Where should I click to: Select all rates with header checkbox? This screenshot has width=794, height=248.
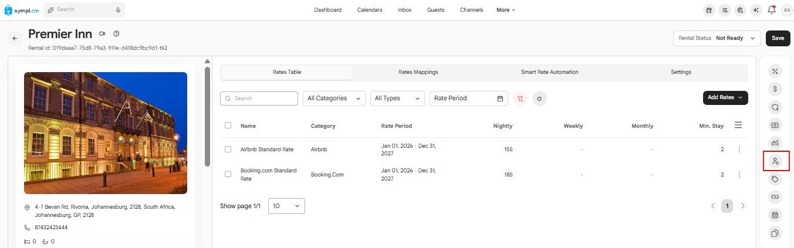click(x=228, y=125)
